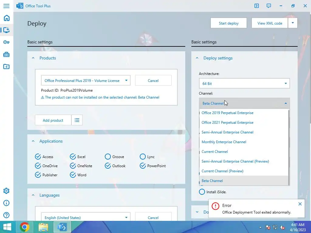Cancel the selected Office product
Image resolution: width=311 pixels, height=233 pixels.
(153, 80)
